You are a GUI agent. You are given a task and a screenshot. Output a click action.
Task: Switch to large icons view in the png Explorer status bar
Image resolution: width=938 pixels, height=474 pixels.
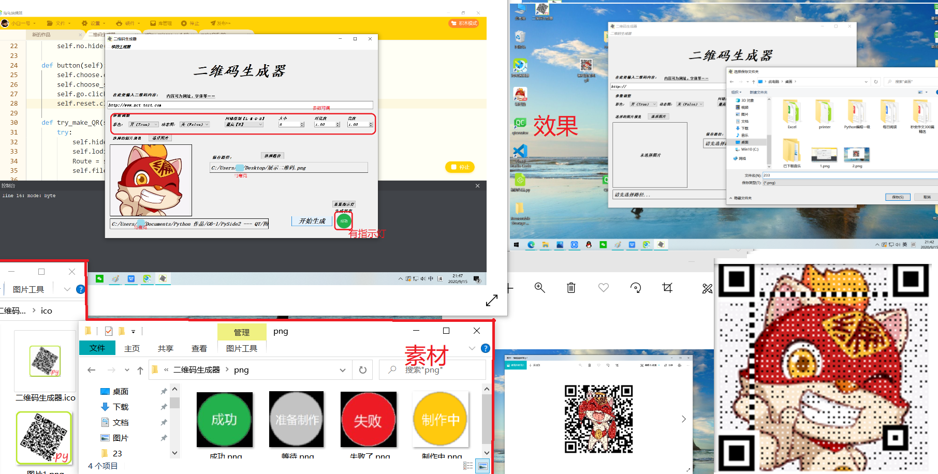tap(482, 466)
